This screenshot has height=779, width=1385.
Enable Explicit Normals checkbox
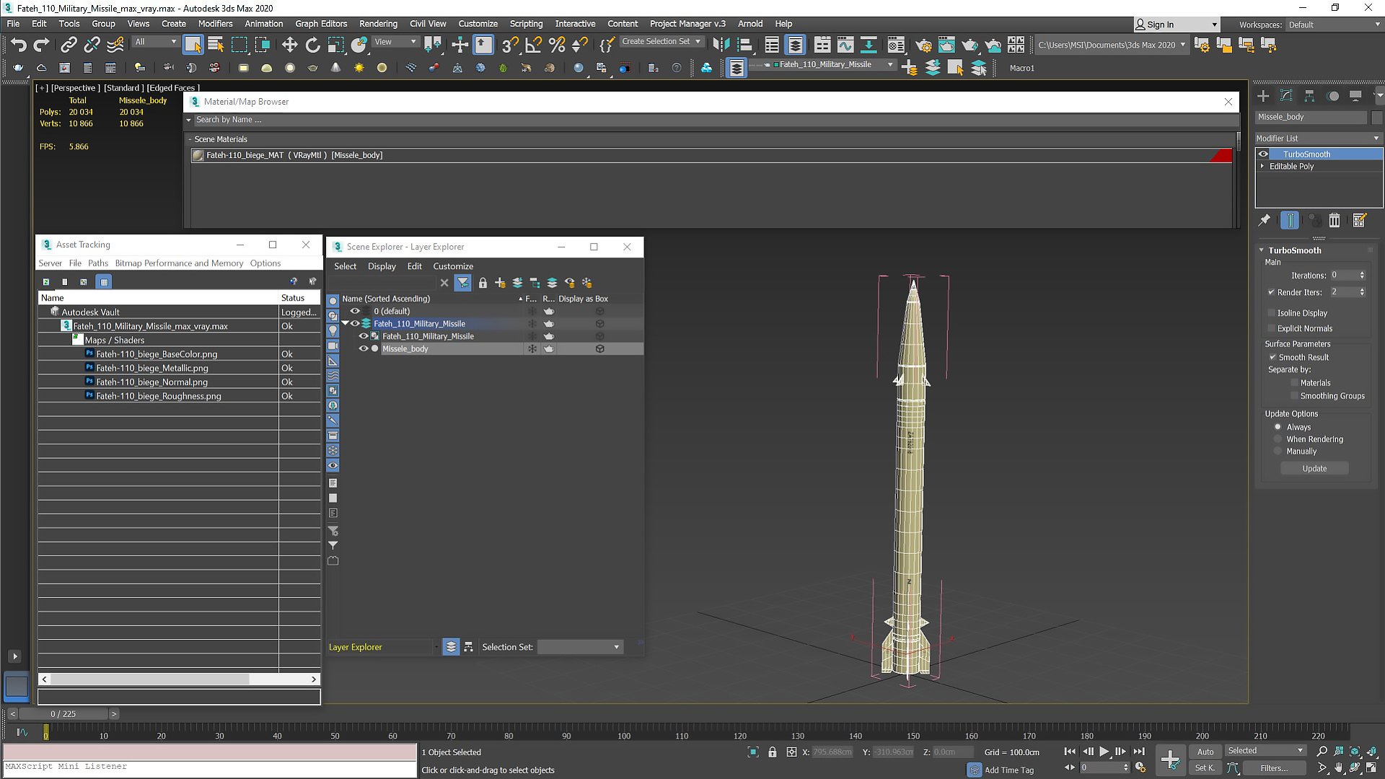click(1271, 328)
